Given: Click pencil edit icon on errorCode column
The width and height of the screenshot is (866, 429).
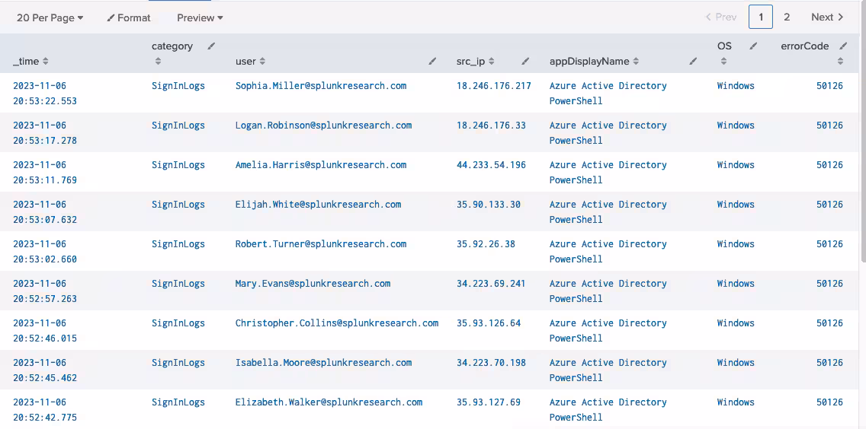Looking at the screenshot, I should click(x=842, y=46).
